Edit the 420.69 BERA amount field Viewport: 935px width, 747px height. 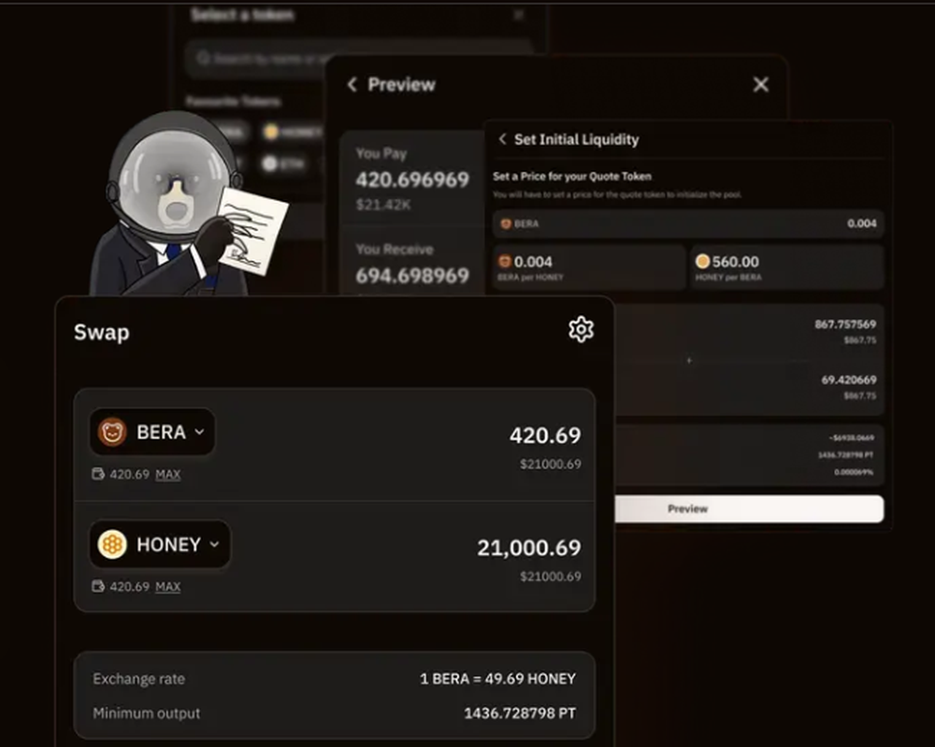pos(545,435)
